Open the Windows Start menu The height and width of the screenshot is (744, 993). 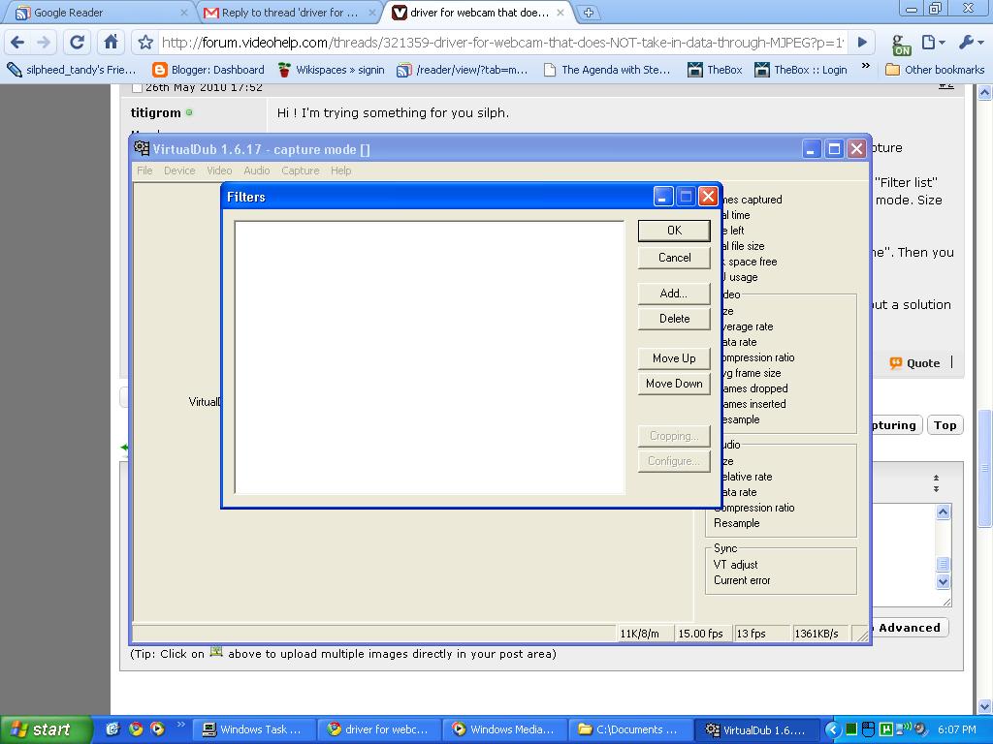click(x=46, y=729)
